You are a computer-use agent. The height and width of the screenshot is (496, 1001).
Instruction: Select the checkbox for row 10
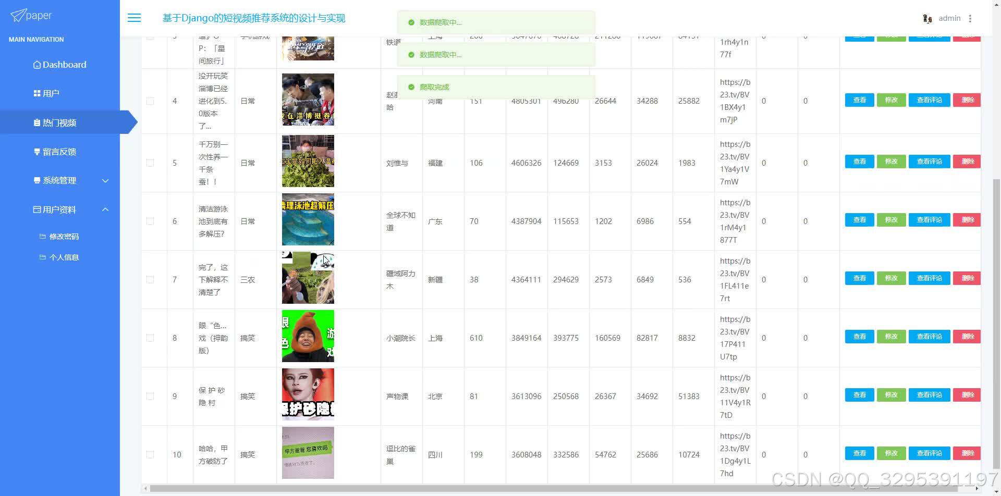pyautogui.click(x=150, y=455)
